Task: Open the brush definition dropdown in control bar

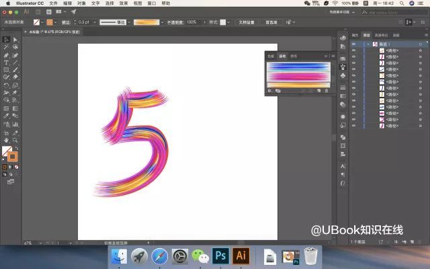Action: [x=163, y=22]
